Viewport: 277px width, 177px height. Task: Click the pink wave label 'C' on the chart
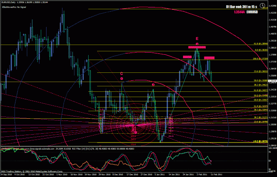click(x=121, y=73)
